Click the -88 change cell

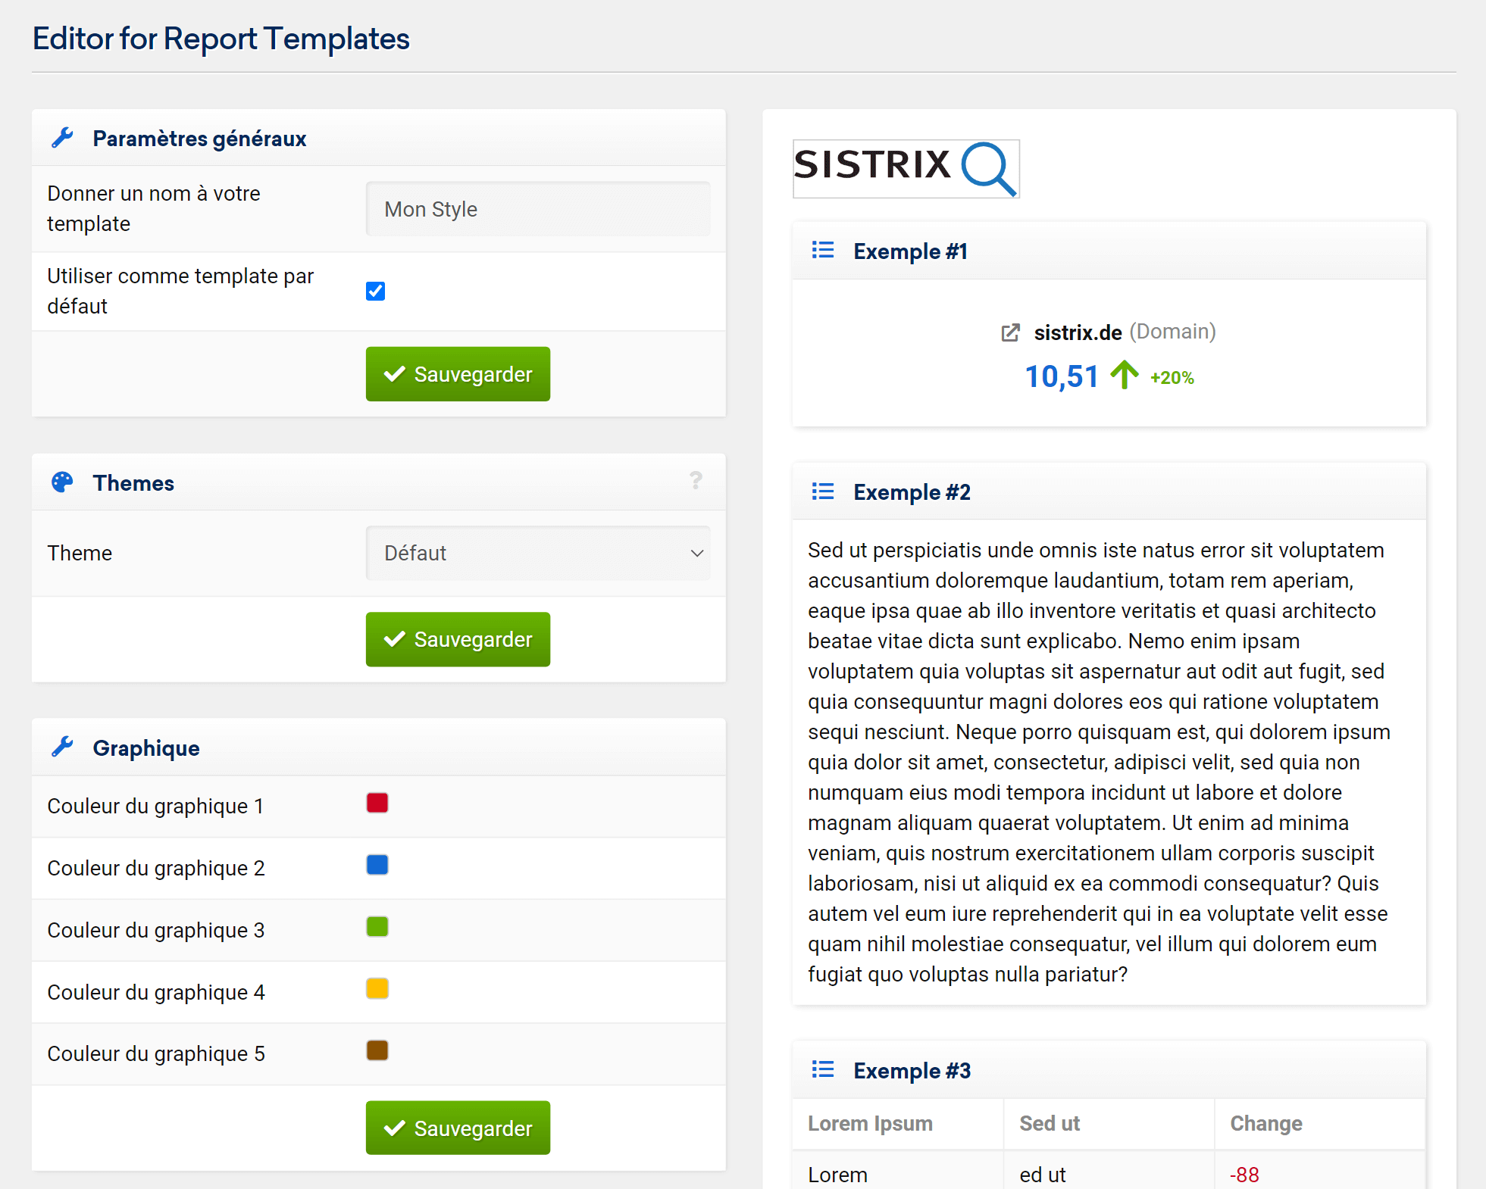click(x=1244, y=1175)
